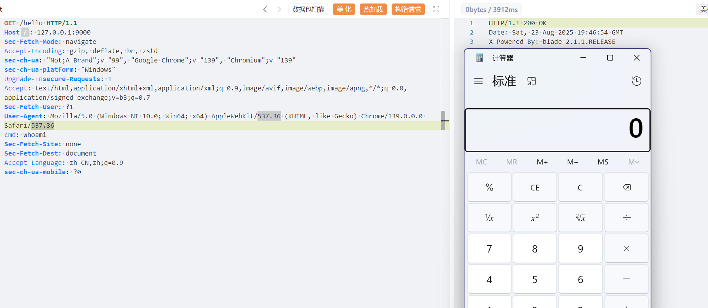This screenshot has height=308, width=708.
Task: Click the calculator MC memory clear key
Action: click(x=482, y=162)
